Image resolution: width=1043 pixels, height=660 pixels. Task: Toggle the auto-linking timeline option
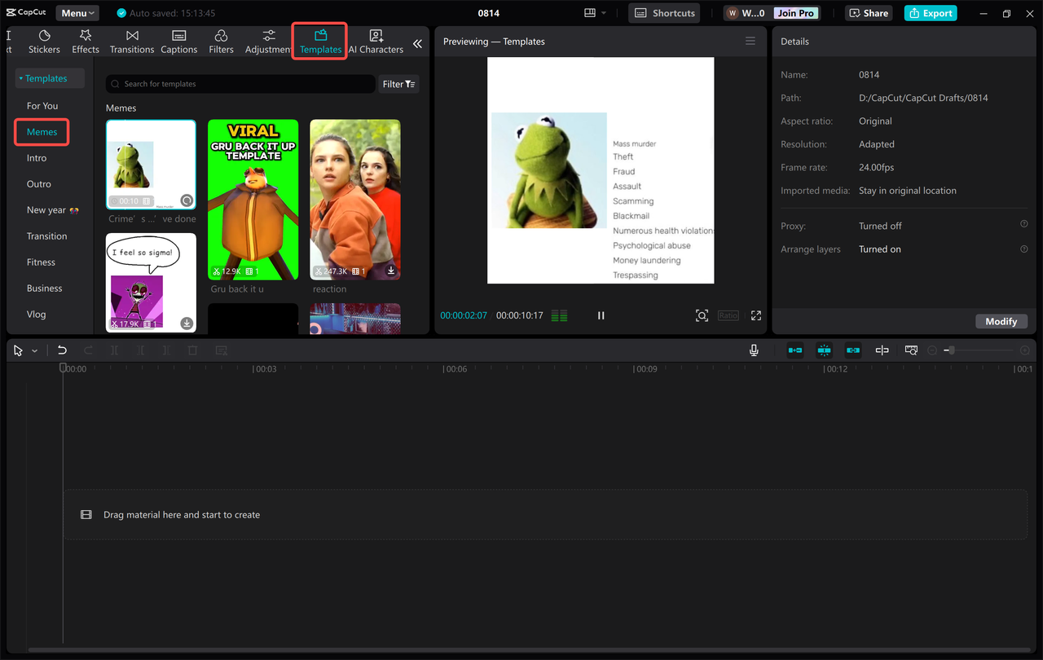852,350
